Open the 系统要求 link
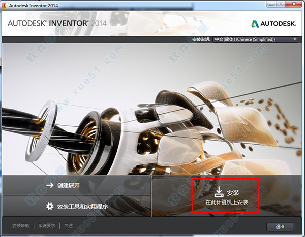Screen dimensions: 305x237 47,226
